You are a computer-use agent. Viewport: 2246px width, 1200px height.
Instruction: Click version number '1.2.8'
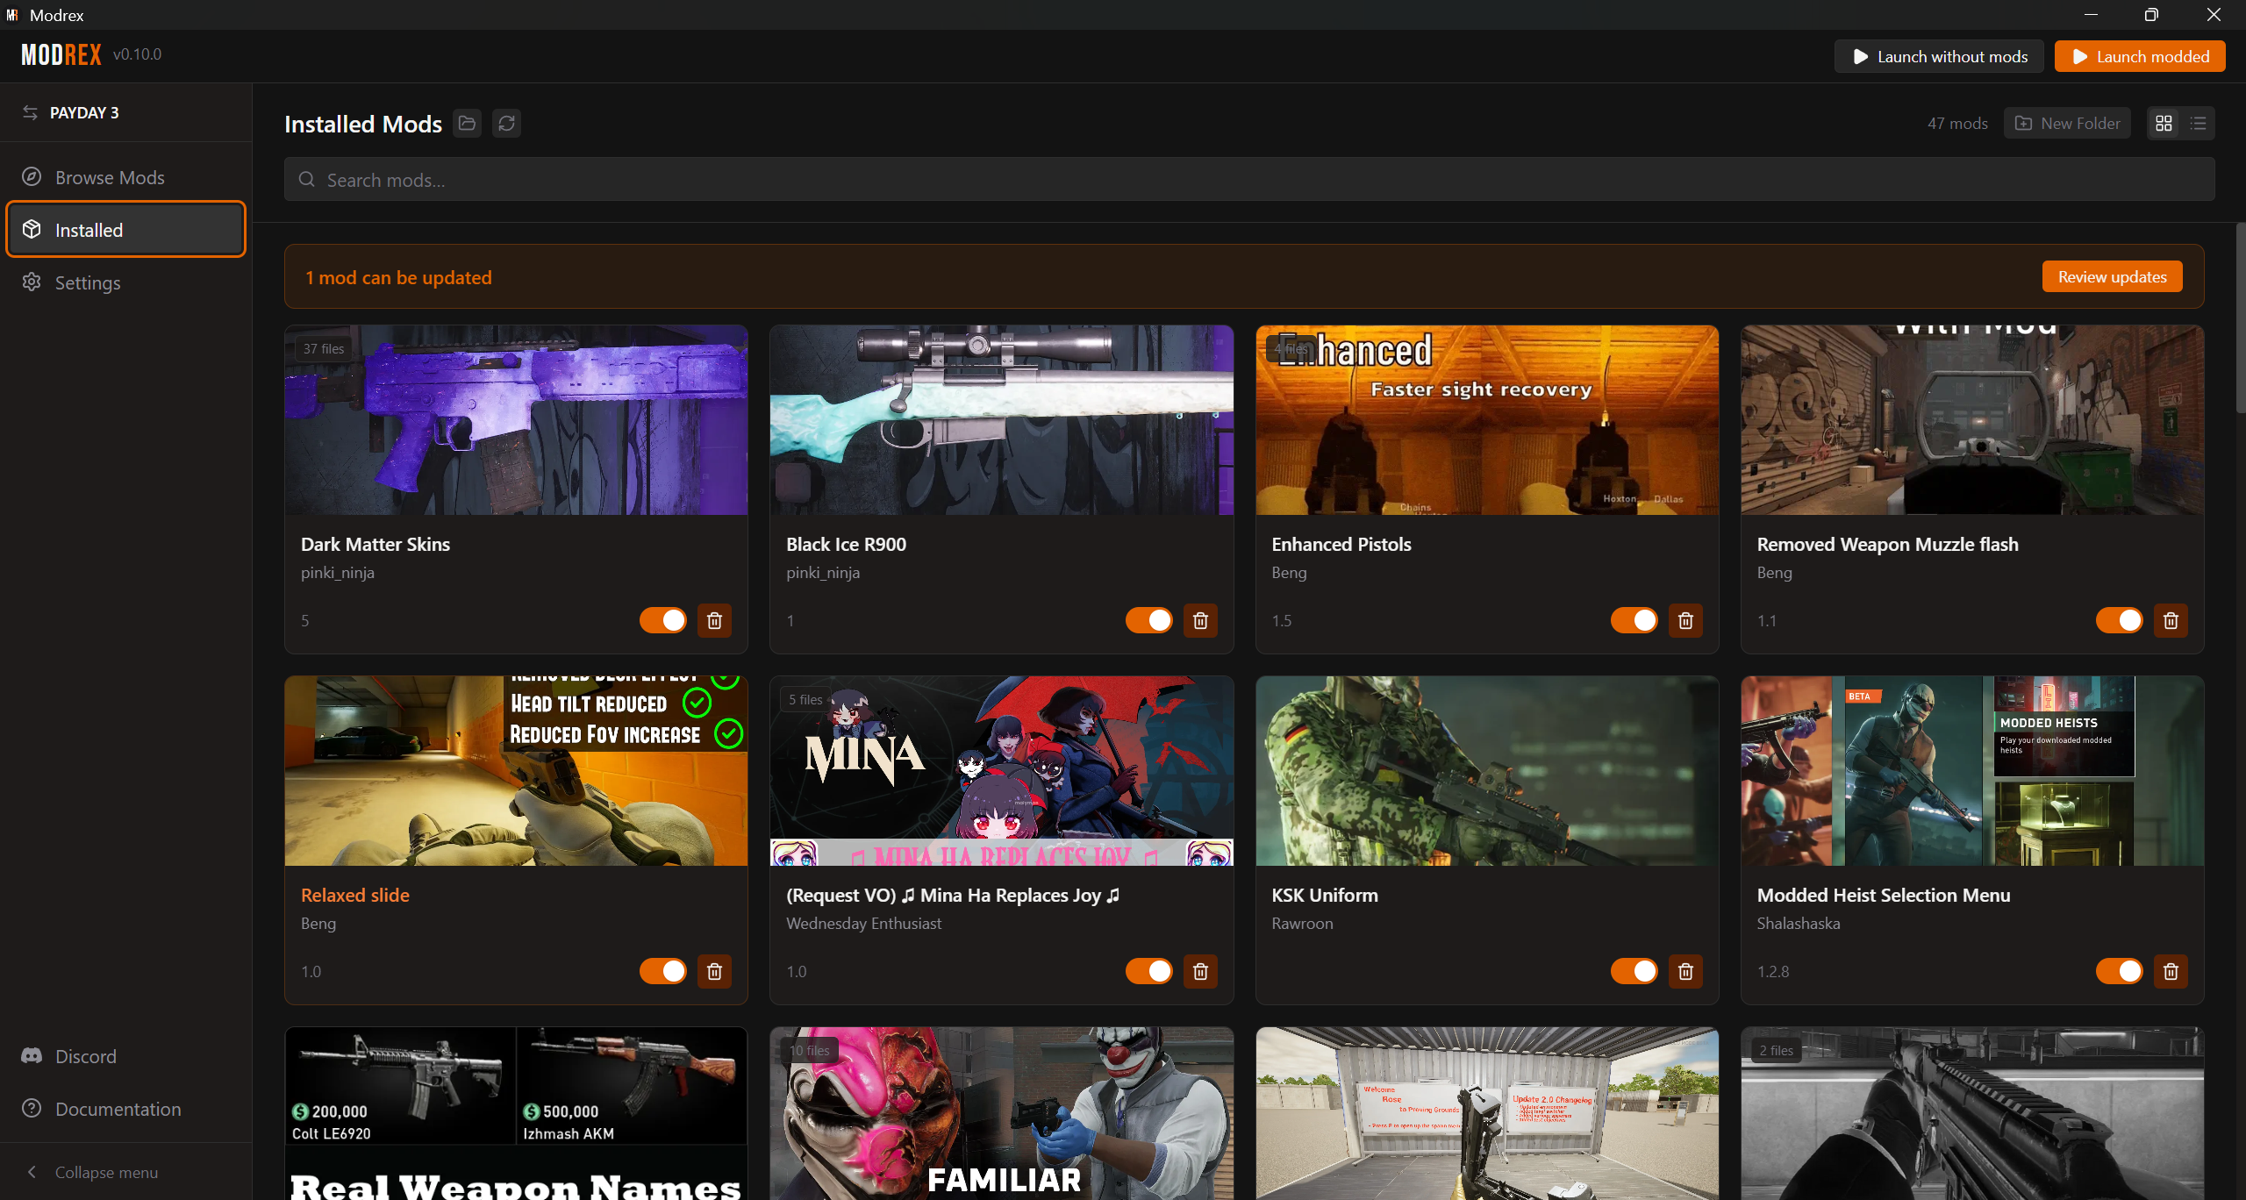coord(1773,971)
